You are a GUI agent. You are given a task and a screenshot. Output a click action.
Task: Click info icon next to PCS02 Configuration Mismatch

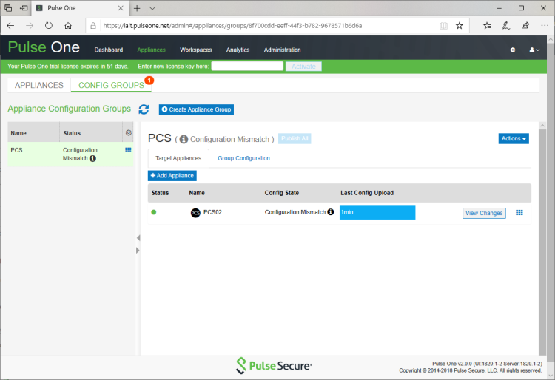tap(330, 212)
